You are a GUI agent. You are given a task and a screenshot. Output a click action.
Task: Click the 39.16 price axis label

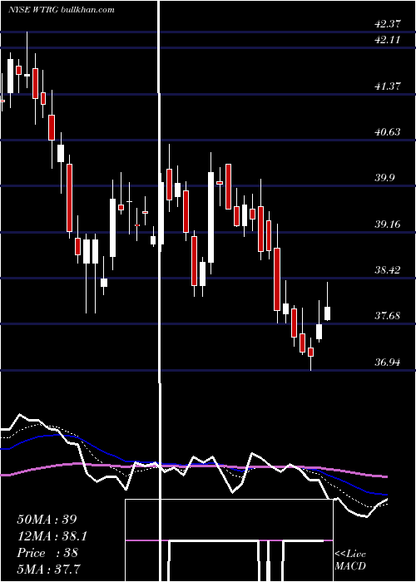[x=388, y=224]
